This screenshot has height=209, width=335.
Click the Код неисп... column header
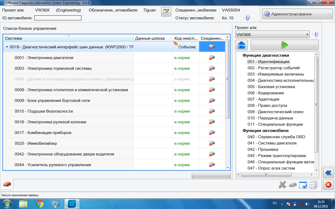click(186, 38)
